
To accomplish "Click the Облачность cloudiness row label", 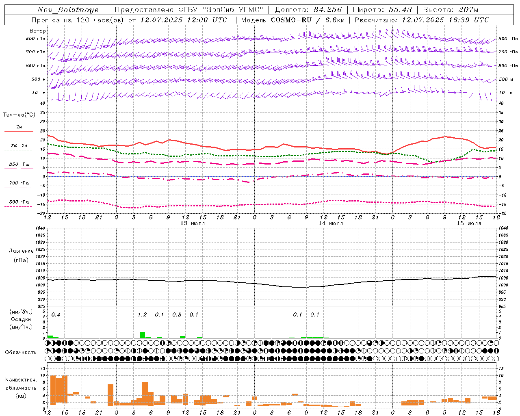I will pyautogui.click(x=21, y=352).
